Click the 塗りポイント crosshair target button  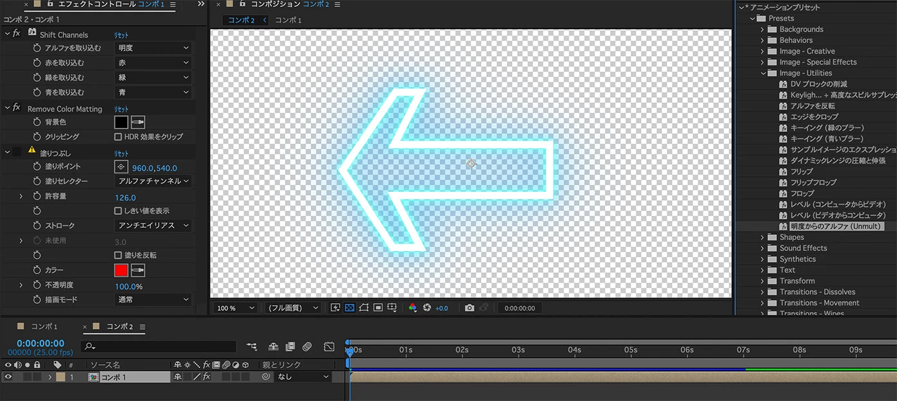tap(121, 167)
